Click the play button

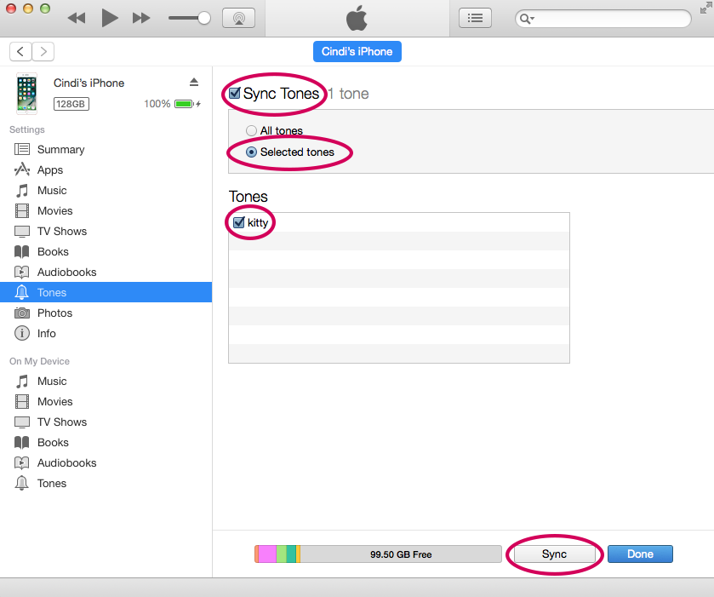coord(109,18)
